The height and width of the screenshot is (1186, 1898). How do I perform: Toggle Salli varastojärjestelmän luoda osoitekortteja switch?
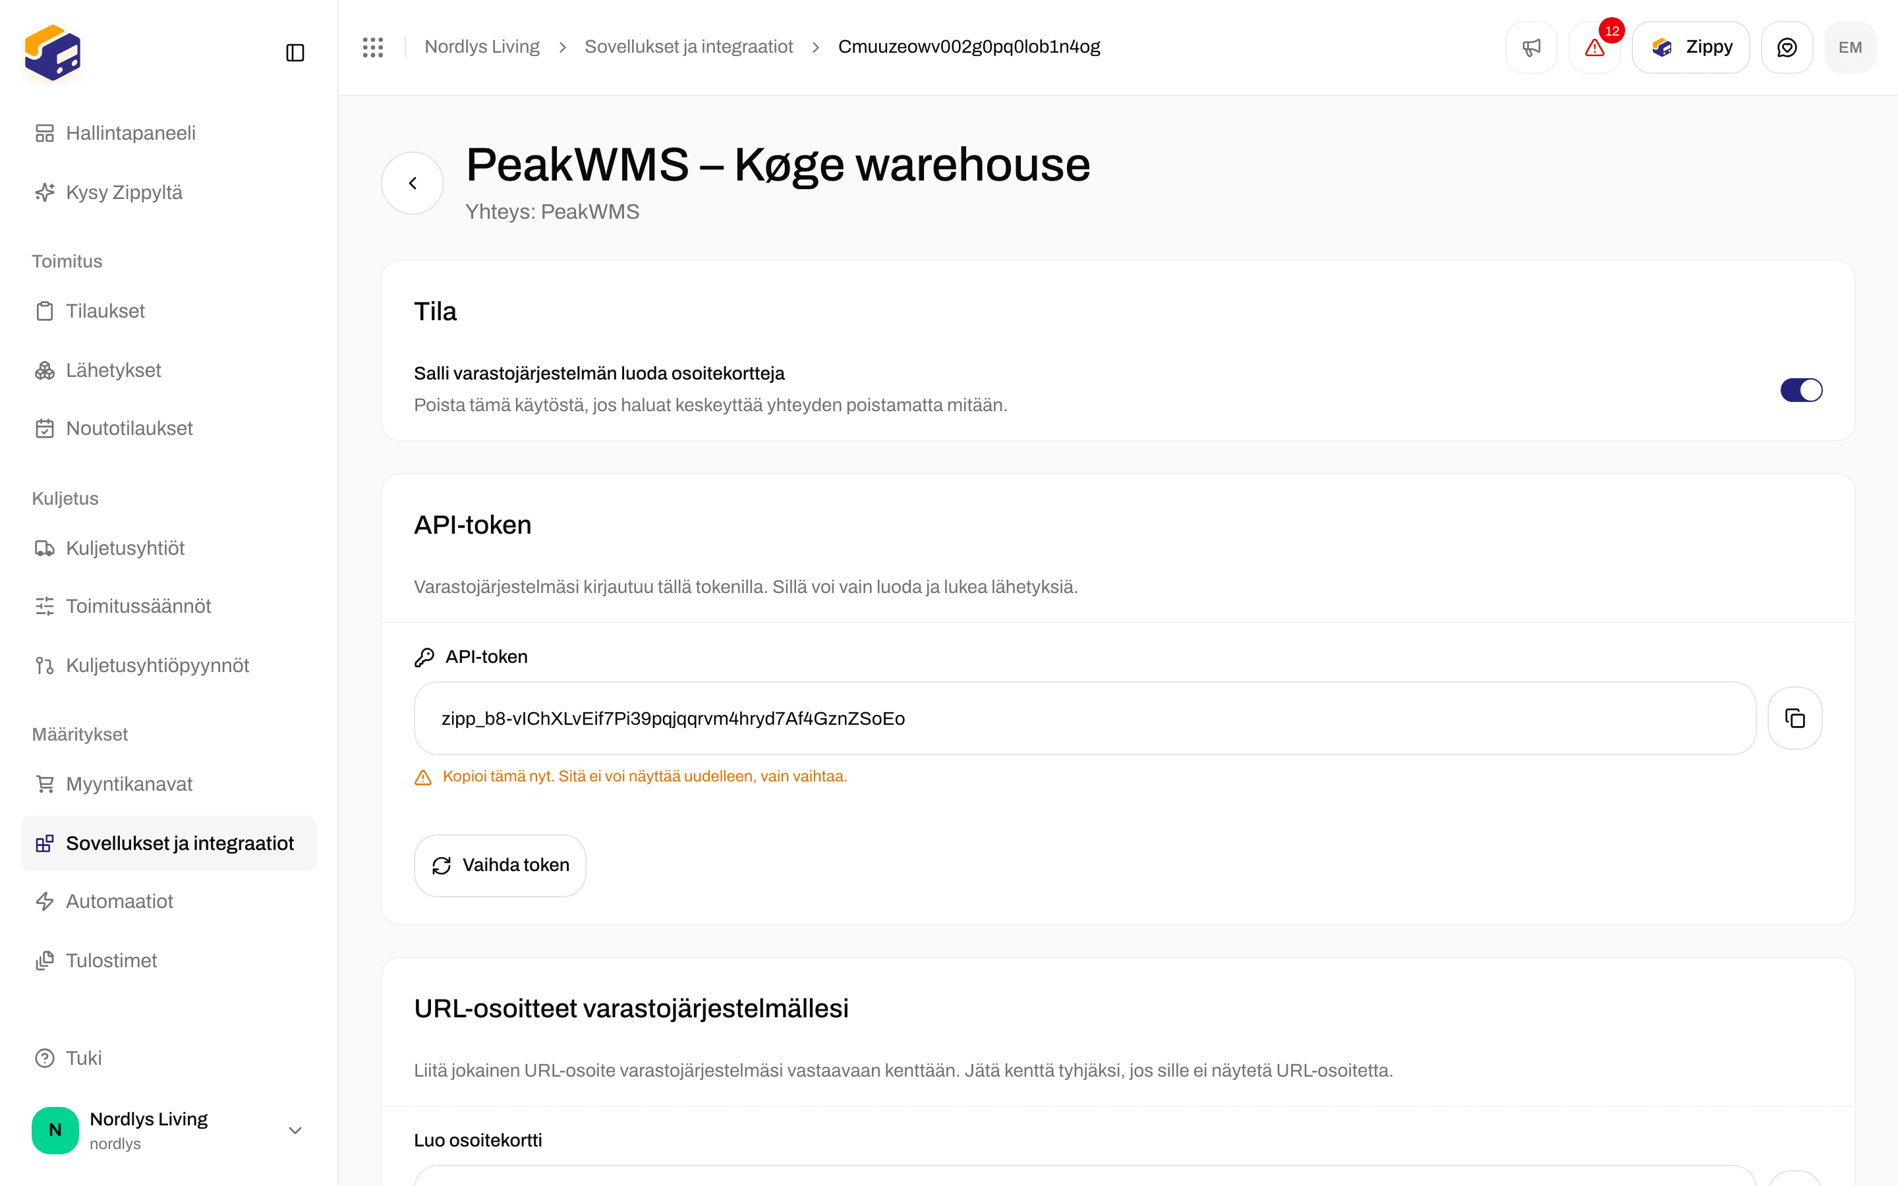pyautogui.click(x=1800, y=390)
